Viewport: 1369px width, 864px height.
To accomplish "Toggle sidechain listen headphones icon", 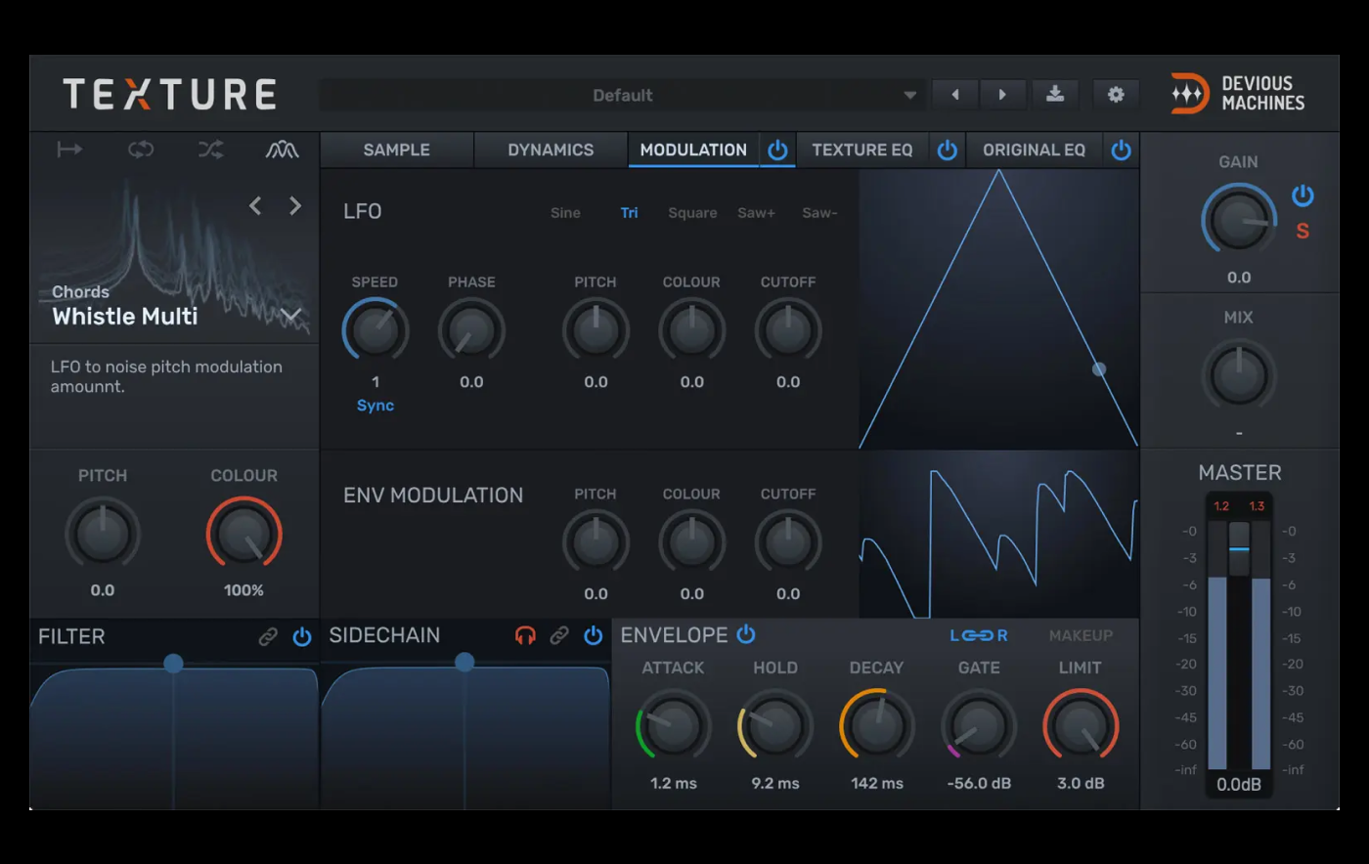I will (525, 636).
